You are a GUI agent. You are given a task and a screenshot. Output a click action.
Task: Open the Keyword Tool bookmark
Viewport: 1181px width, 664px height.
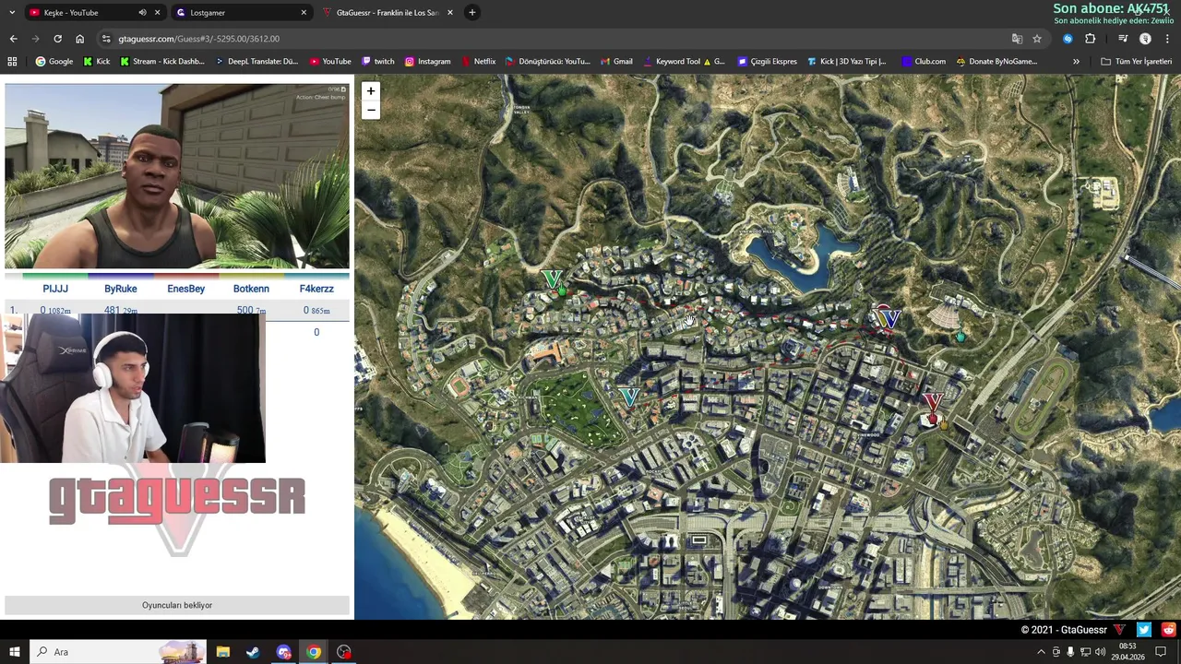point(683,62)
